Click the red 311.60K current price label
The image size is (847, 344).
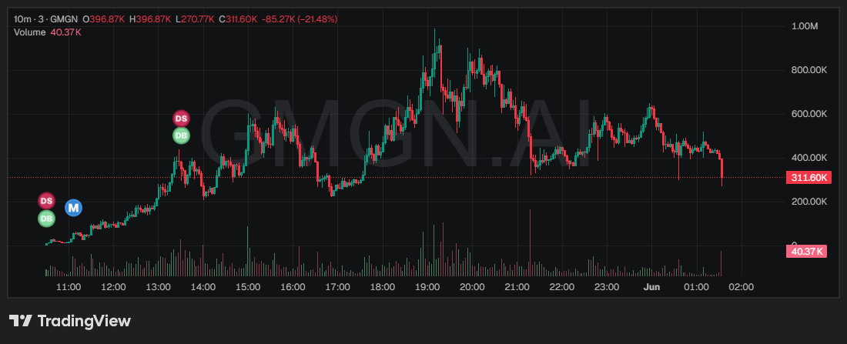808,177
